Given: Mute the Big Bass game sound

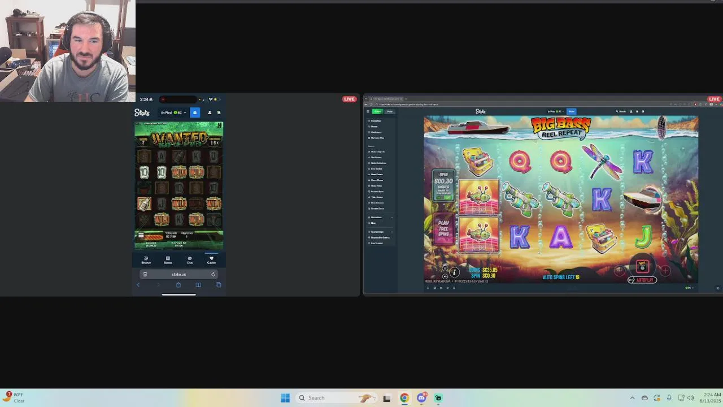Looking at the screenshot, I should tap(445, 277).
